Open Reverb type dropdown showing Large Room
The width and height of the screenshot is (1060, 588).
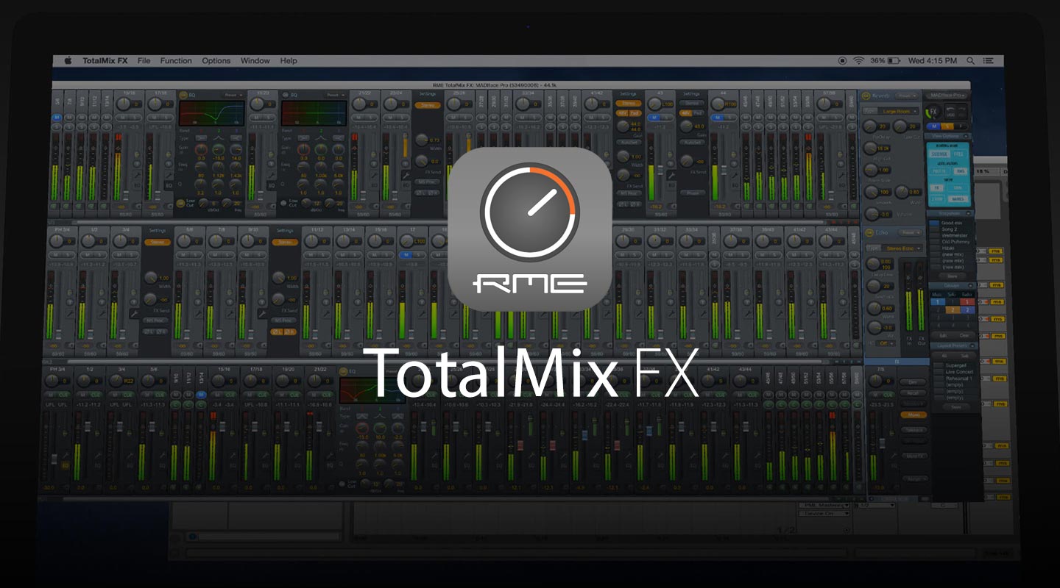(898, 111)
